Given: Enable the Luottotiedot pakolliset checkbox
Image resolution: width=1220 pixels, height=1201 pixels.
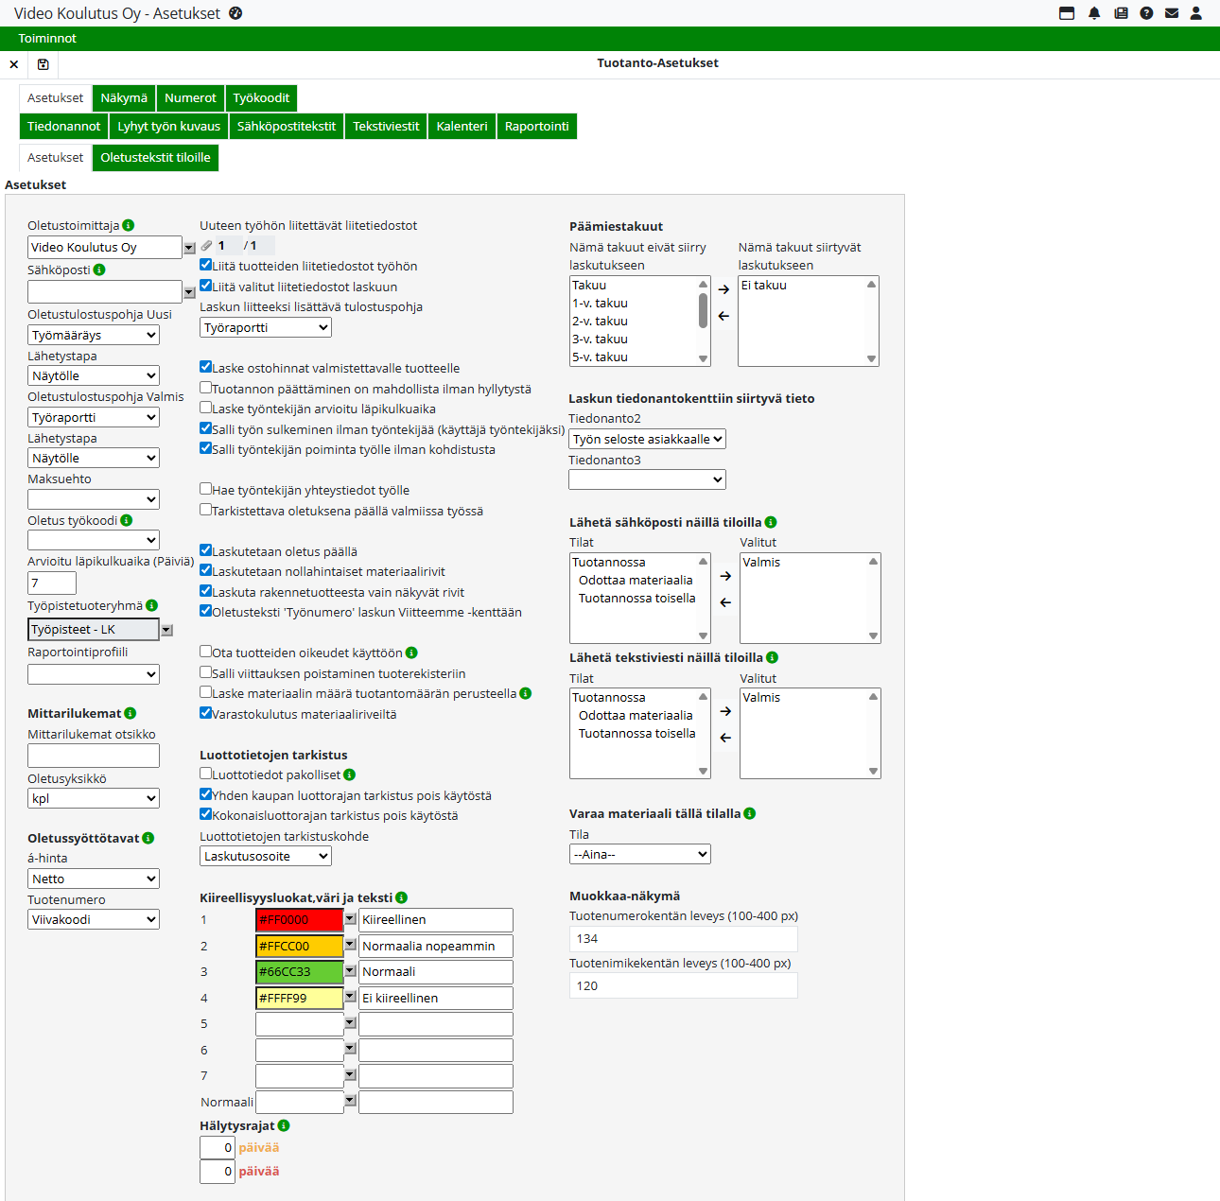Looking at the screenshot, I should click(x=205, y=775).
